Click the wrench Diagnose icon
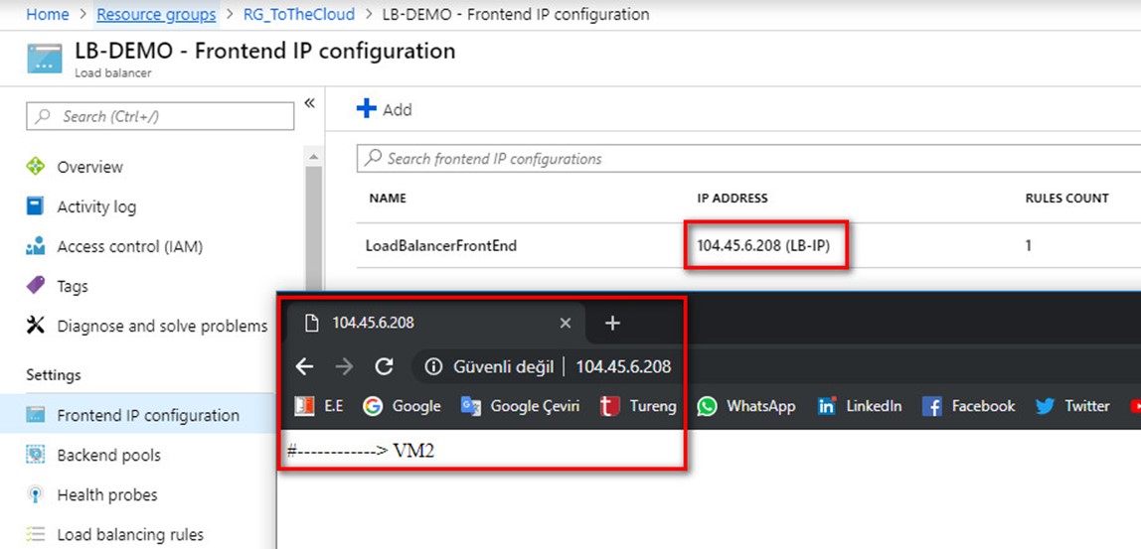 [x=35, y=325]
